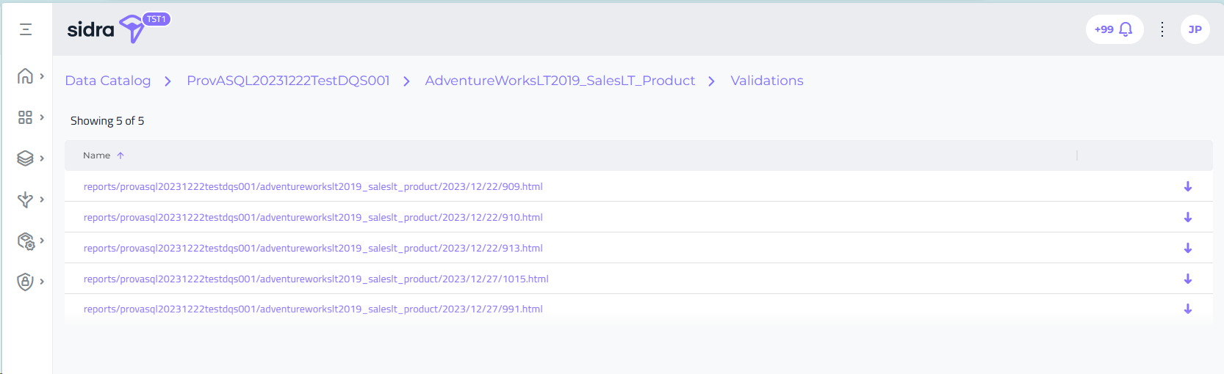
Task: Open the 910.html report link
Action: click(313, 218)
